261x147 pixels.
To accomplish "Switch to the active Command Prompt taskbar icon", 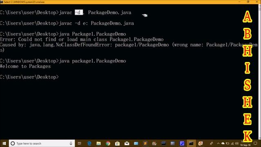I will pos(191,143).
